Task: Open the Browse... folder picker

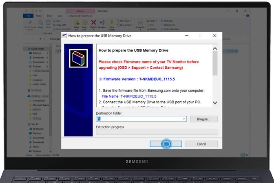Action: (x=204, y=119)
